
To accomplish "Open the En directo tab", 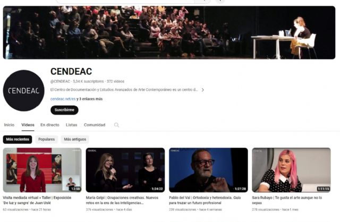I will coord(50,125).
